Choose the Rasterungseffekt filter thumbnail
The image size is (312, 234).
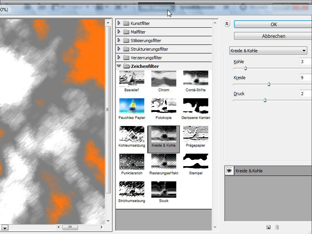(x=164, y=161)
